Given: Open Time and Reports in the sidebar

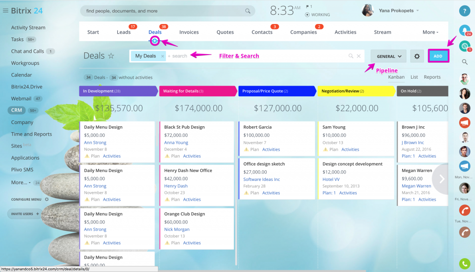Looking at the screenshot, I should [x=32, y=134].
